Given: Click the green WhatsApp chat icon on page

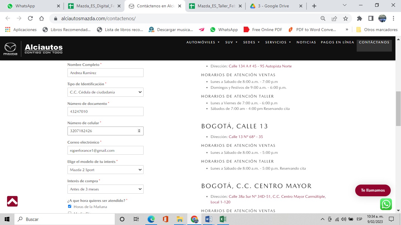Looking at the screenshot, I should (x=386, y=204).
